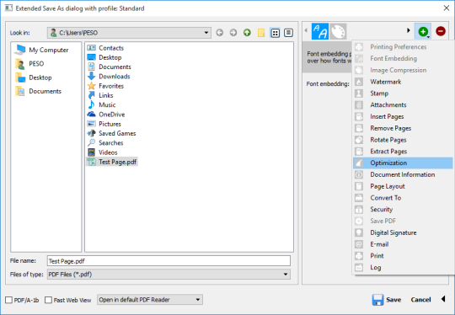
Task: Choose Page Layout from the menu
Action: 403,186
